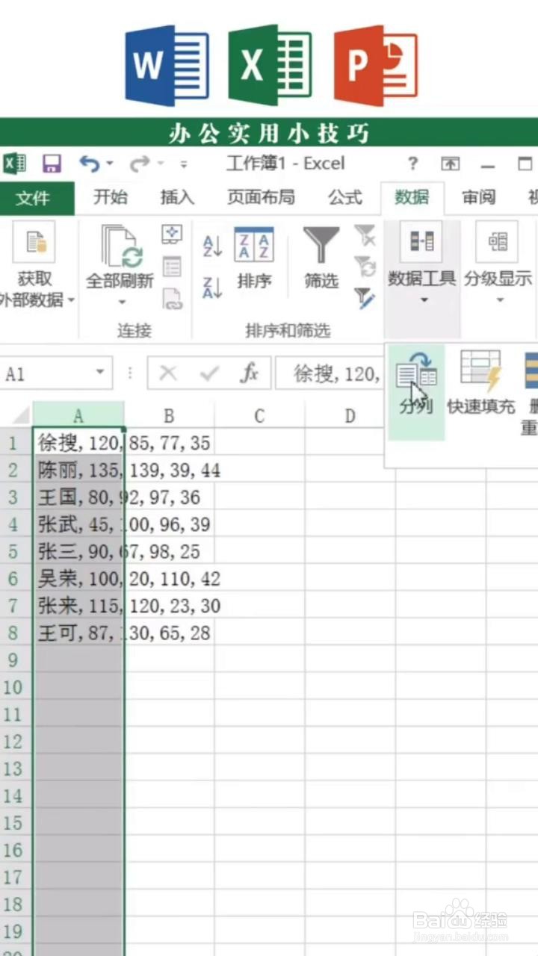
Task: Switch to the 插入 ribbon tab
Action: coord(177,197)
